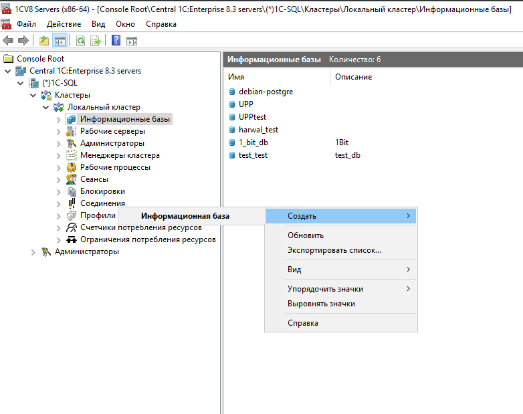Choose Выровнять значки in context menu
The width and height of the screenshot is (523, 414).
point(341,304)
